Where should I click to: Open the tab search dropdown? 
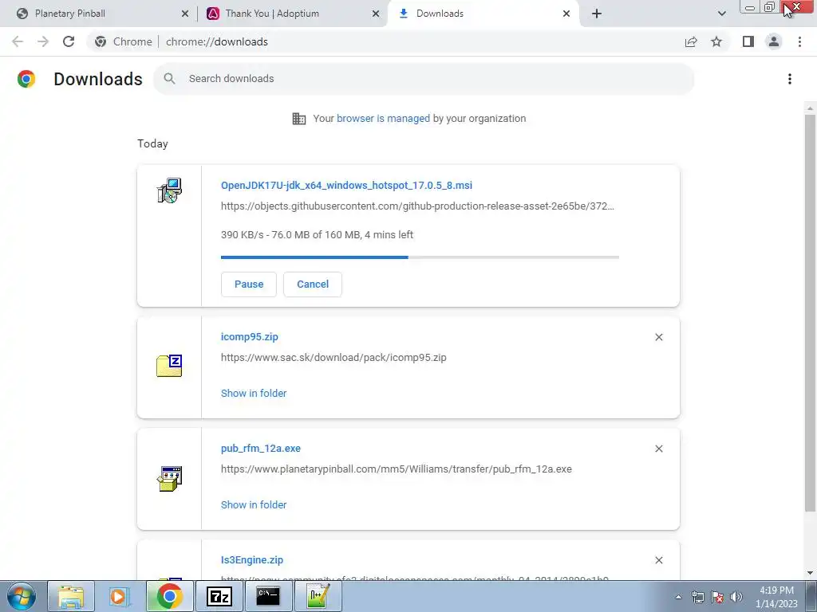point(721,14)
